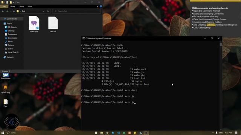Open File Explorer from taskbar
The image size is (241, 135).
point(102,133)
